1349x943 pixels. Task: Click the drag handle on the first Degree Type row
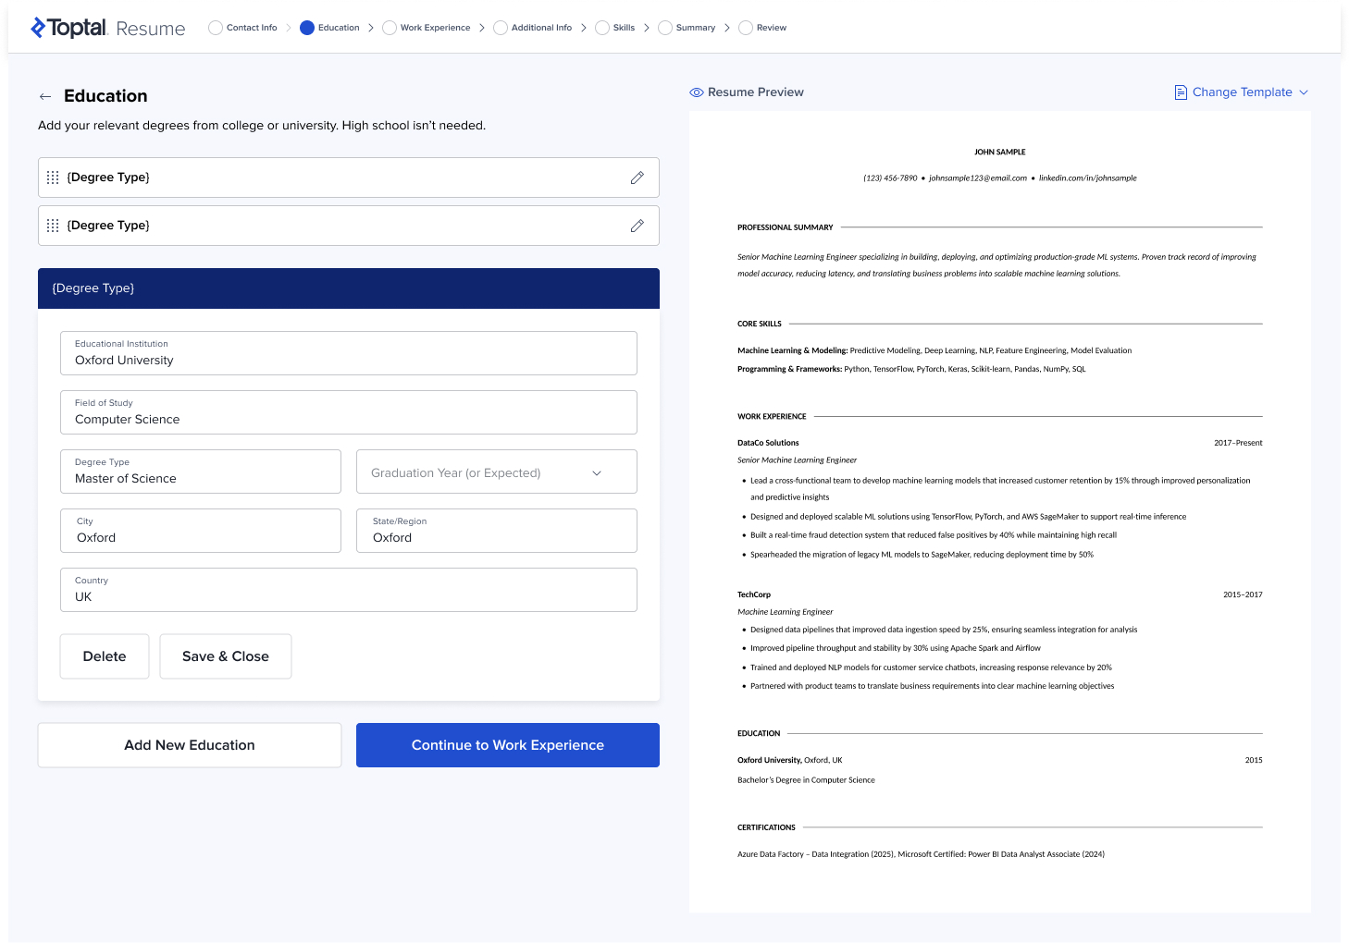(53, 178)
